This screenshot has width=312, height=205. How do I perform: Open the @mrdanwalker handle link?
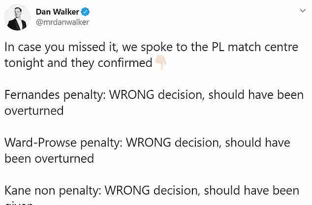coord(62,22)
